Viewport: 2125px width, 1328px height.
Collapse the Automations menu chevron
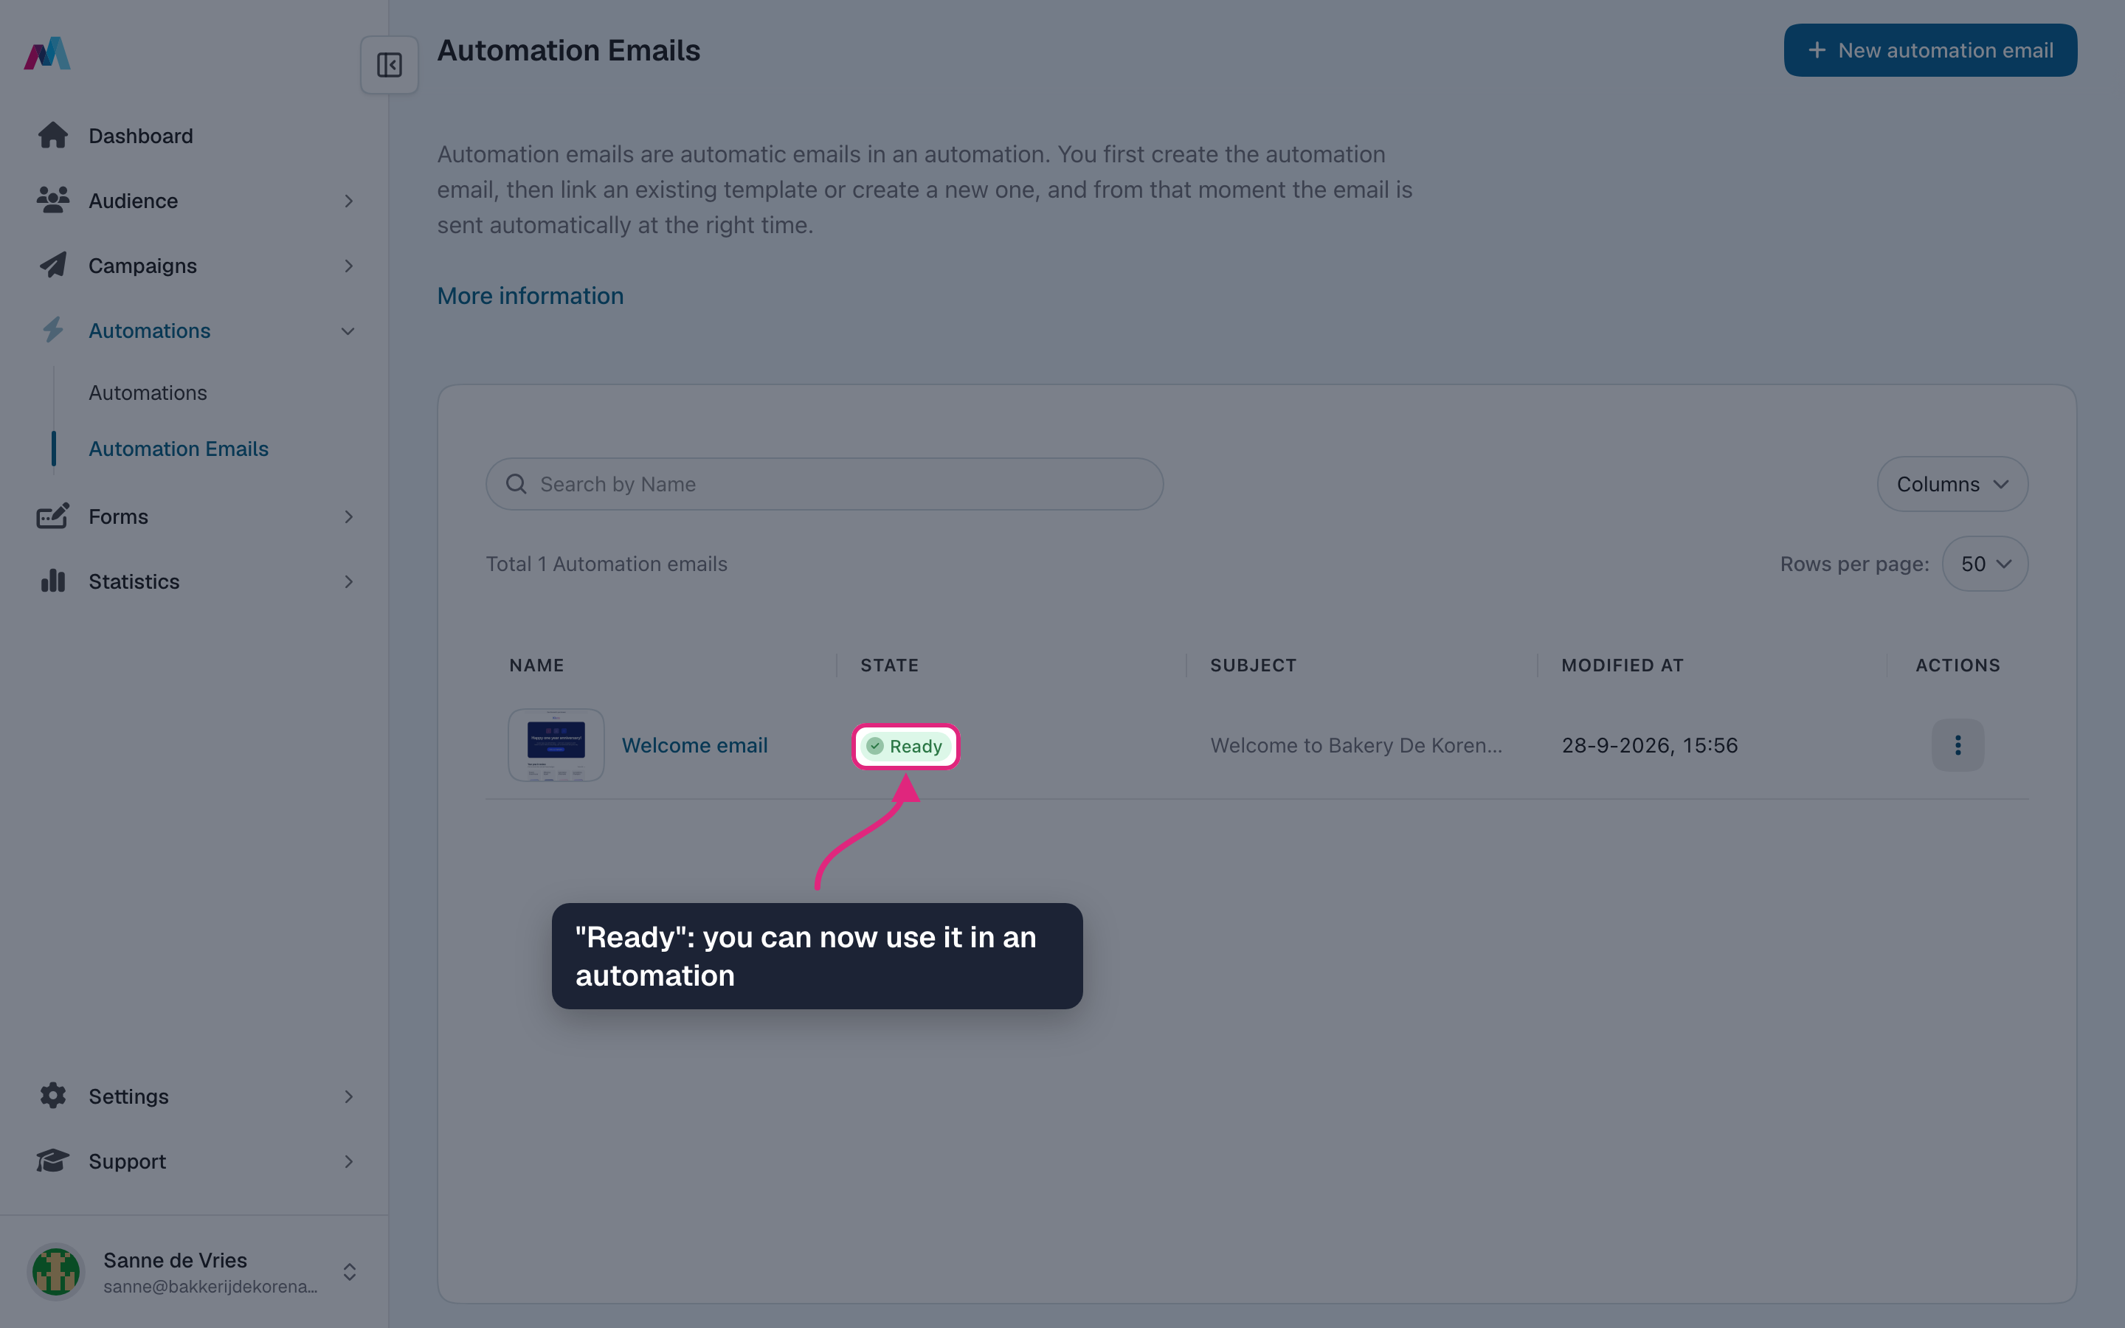348,331
